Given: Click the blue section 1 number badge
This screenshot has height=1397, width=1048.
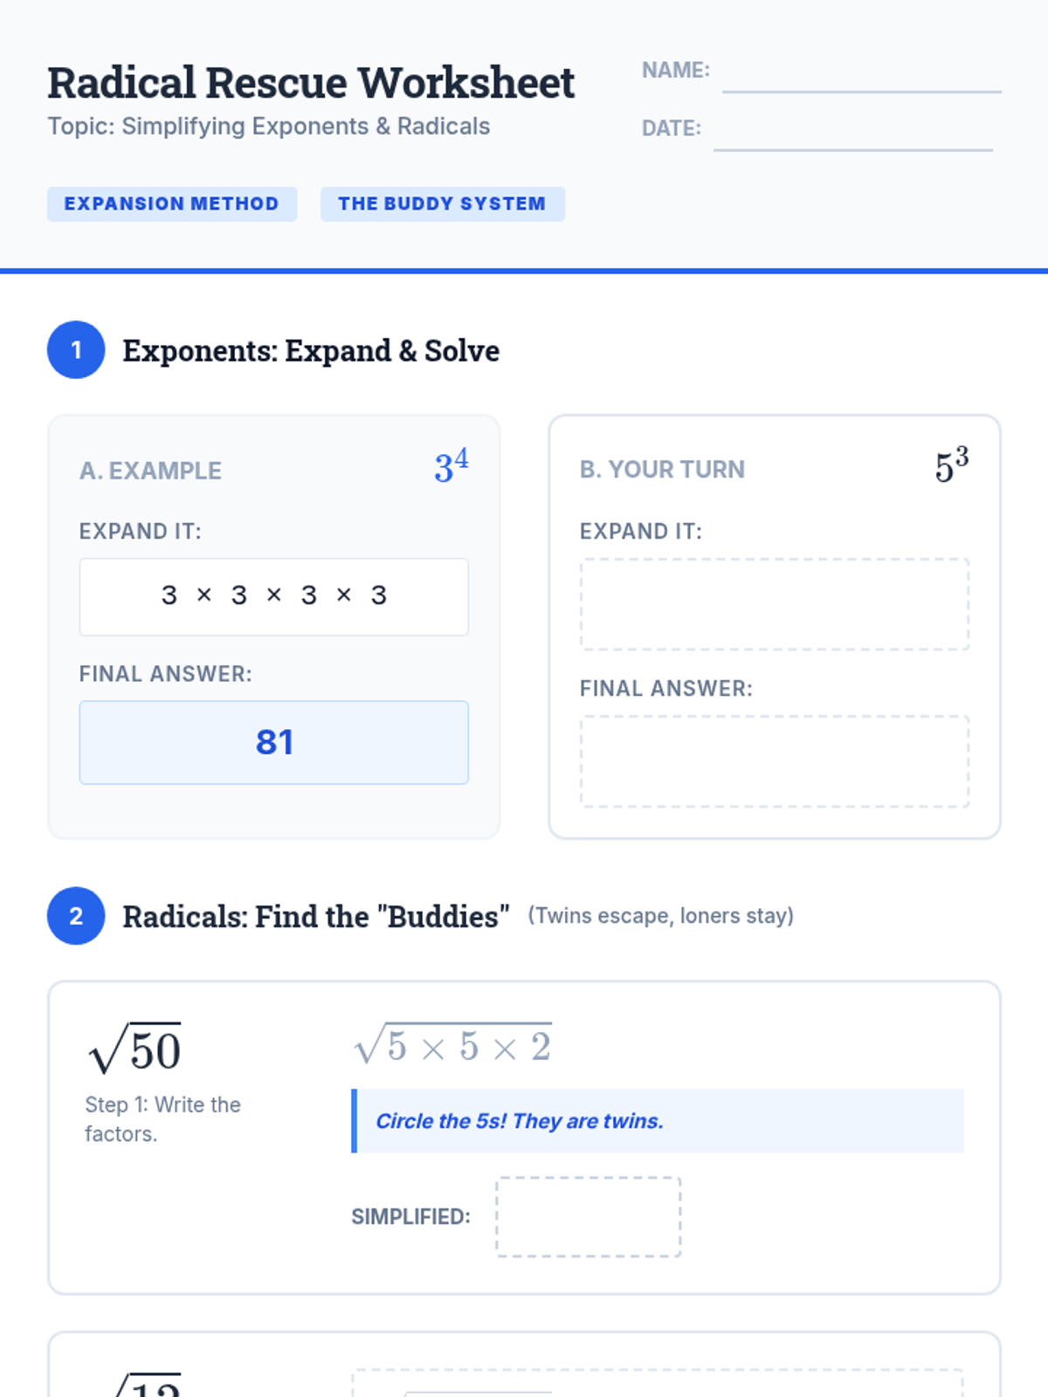Looking at the screenshot, I should (x=76, y=350).
